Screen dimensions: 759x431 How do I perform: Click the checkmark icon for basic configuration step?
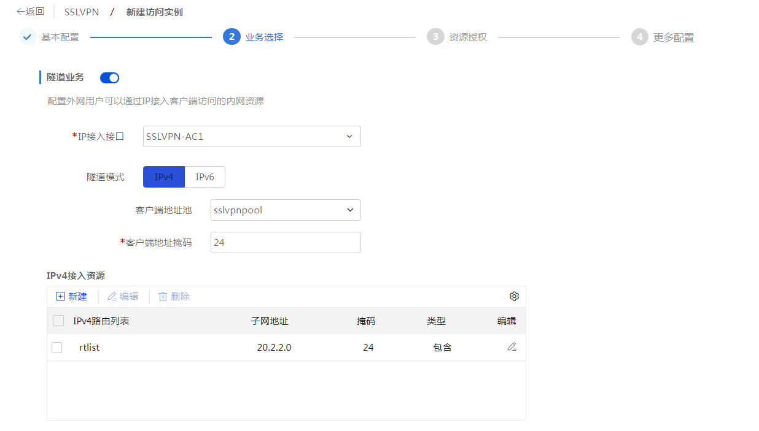point(27,37)
